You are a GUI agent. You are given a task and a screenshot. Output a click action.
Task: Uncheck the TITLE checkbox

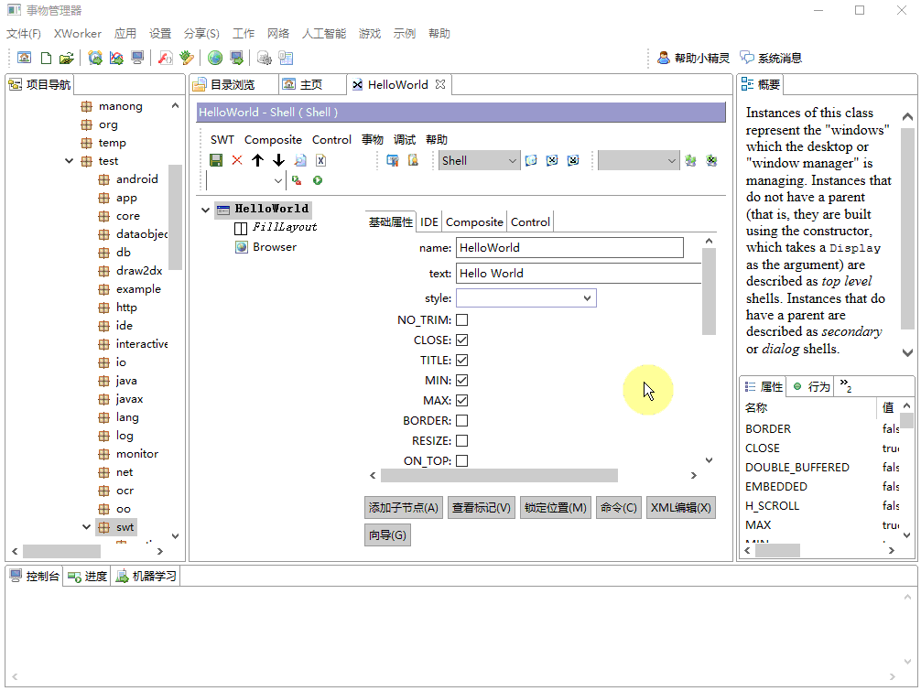point(462,361)
